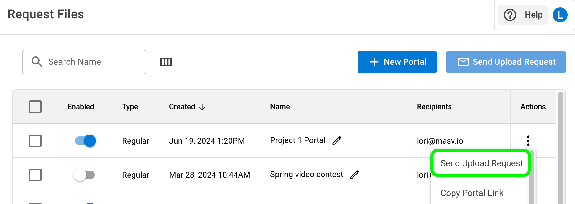Click into the Search Name field
The image size is (575, 204).
point(84,62)
